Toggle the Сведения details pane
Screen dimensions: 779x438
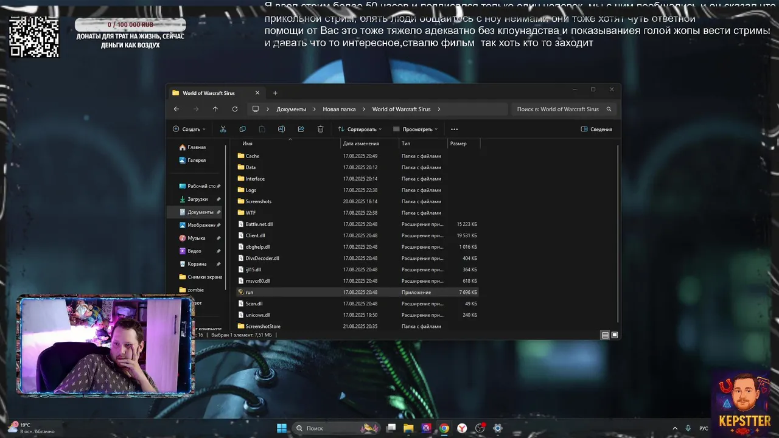coord(596,129)
